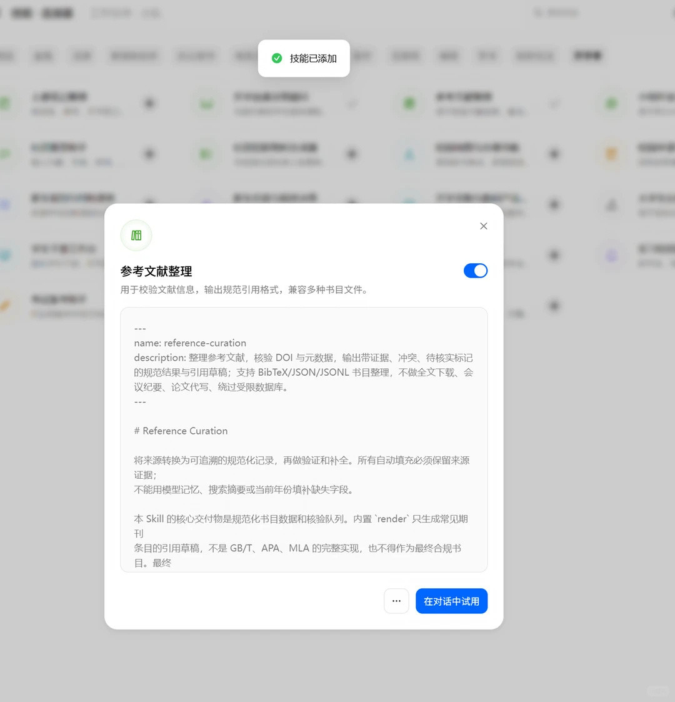Click the description line 用于校验文献信息
This screenshot has width=675, height=702.
click(244, 289)
